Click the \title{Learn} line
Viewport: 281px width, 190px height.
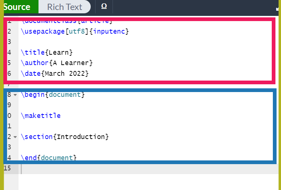47,52
